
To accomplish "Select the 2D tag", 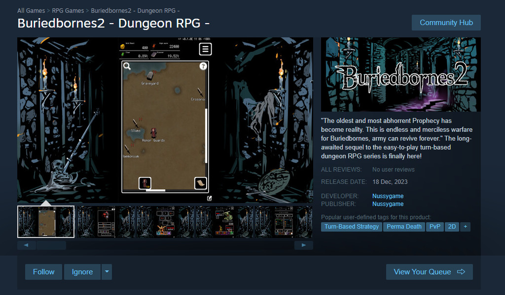I will [x=452, y=227].
